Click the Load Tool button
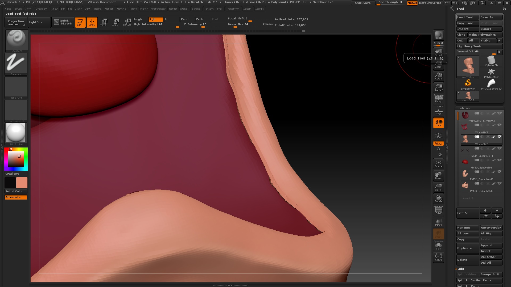The height and width of the screenshot is (287, 511). [x=468, y=17]
